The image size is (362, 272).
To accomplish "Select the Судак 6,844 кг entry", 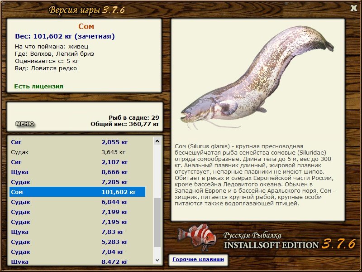I will pos(77,202).
